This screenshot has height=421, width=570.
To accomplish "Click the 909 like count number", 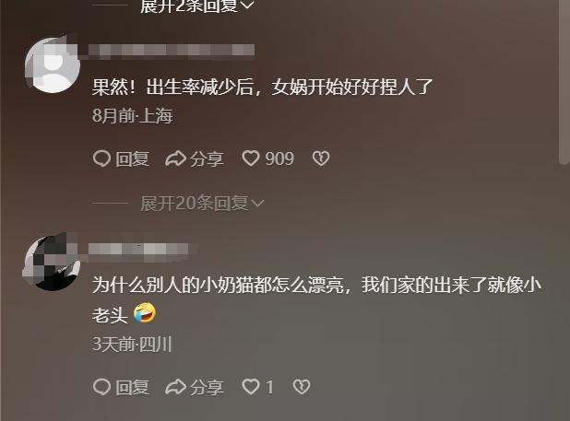I will tap(279, 159).
